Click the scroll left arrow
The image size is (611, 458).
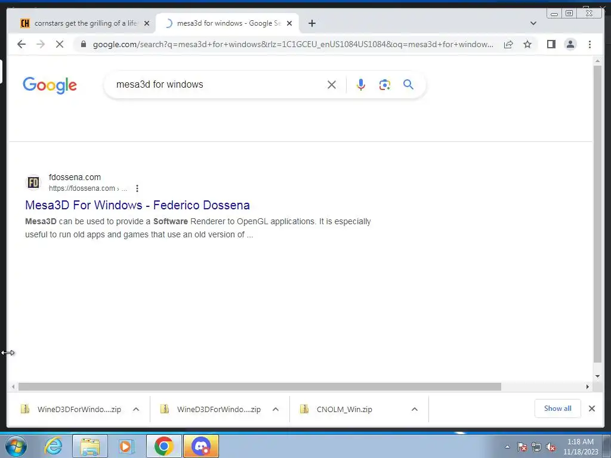coord(13,386)
